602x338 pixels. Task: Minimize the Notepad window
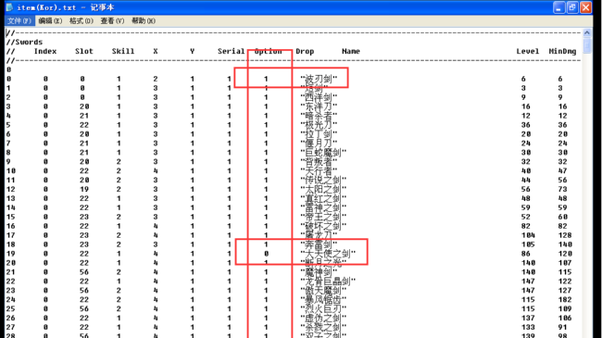click(x=559, y=7)
